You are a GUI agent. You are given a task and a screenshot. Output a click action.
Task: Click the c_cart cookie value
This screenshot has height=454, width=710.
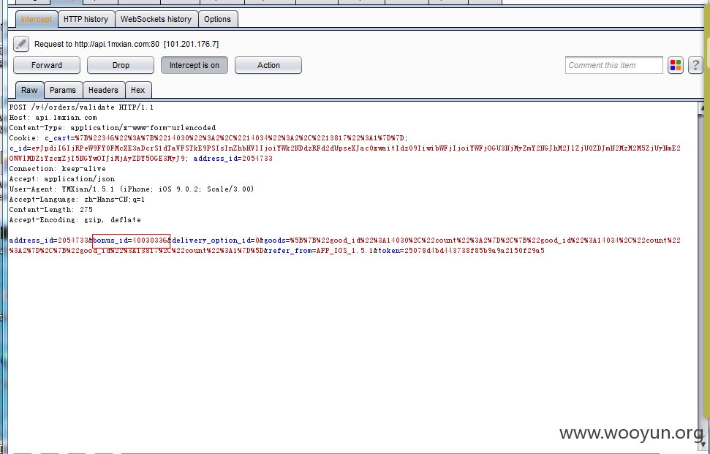coord(241,138)
